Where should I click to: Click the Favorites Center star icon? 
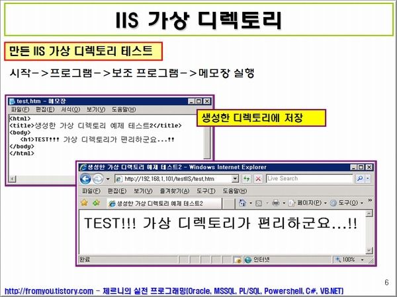pos(84,203)
